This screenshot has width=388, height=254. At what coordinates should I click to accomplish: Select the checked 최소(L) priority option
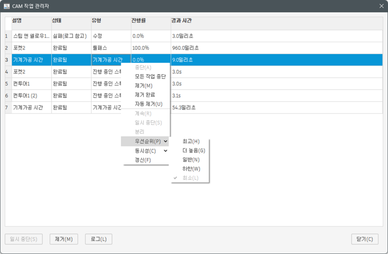(190, 178)
